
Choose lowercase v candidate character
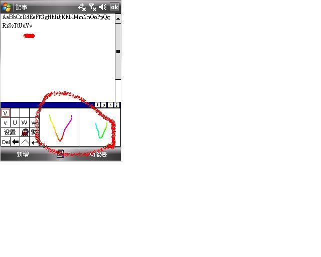click(x=6, y=123)
